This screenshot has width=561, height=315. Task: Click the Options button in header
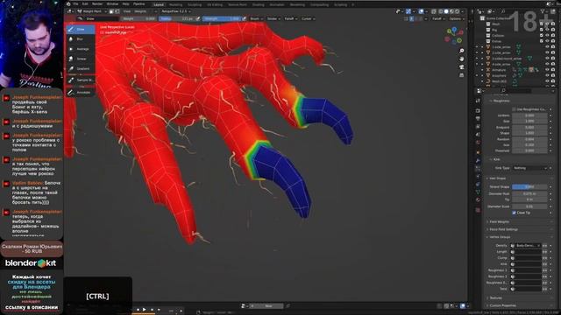click(x=456, y=18)
